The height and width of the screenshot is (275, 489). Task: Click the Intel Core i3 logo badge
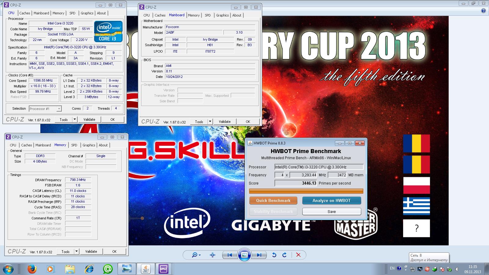[x=108, y=31]
